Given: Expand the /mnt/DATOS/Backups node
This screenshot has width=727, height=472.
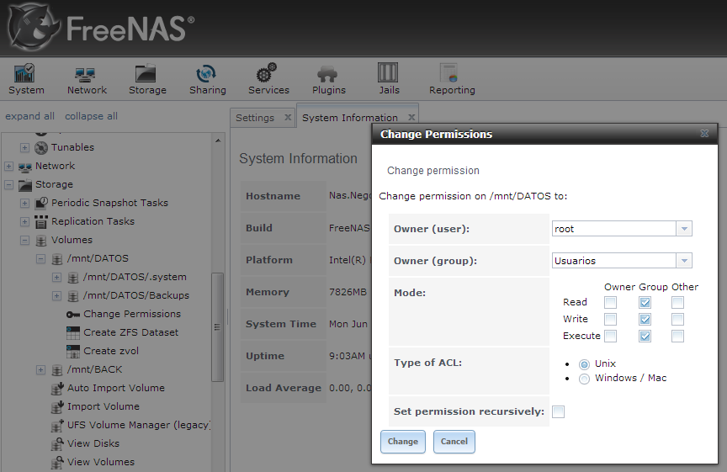Looking at the screenshot, I should (56, 296).
